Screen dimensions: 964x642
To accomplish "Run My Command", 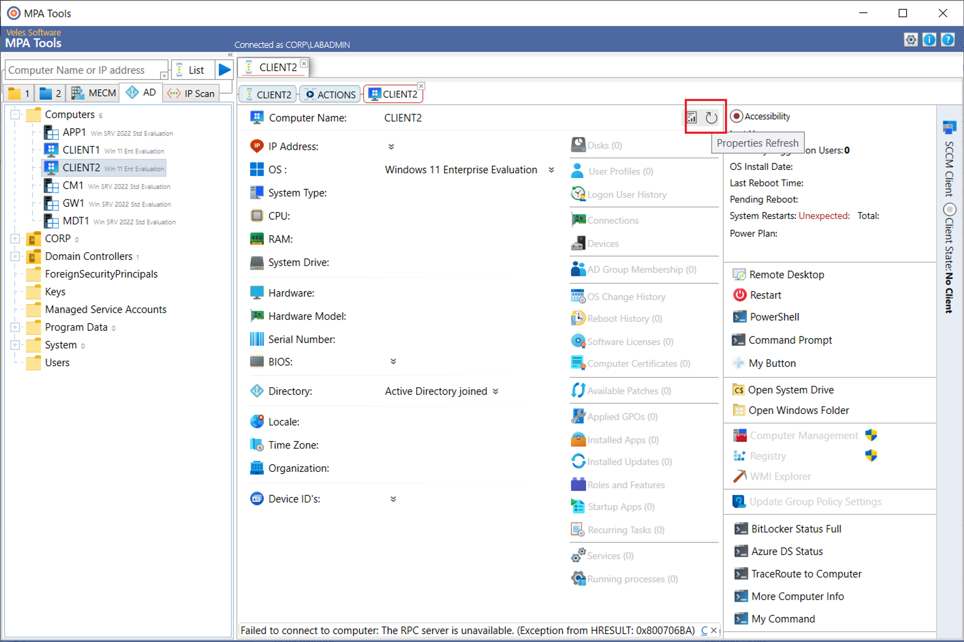I will point(775,619).
